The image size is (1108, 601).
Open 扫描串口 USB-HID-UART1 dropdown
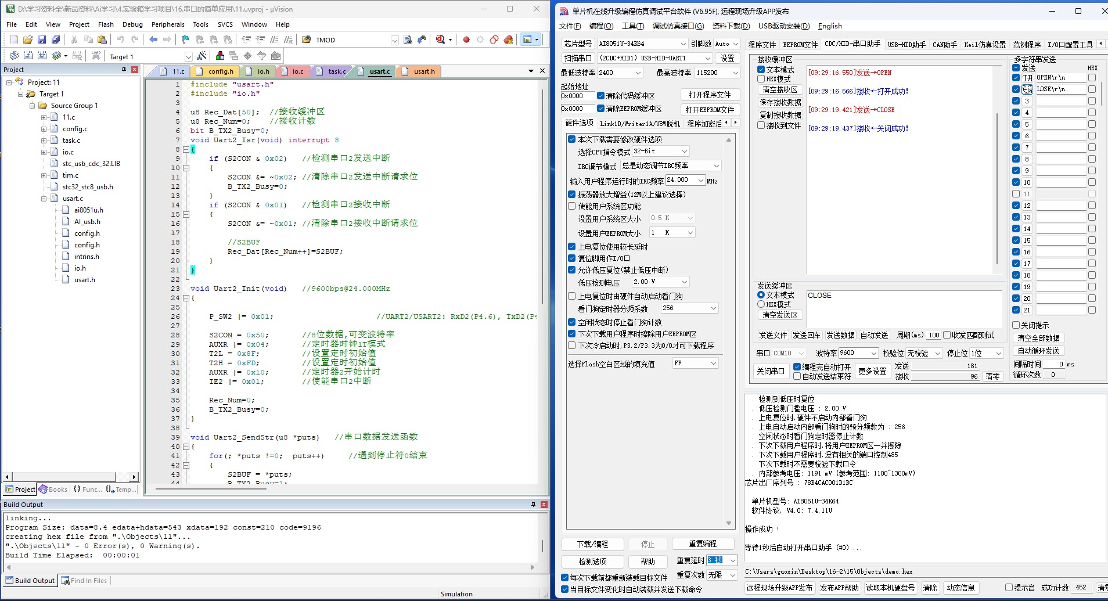tap(707, 58)
